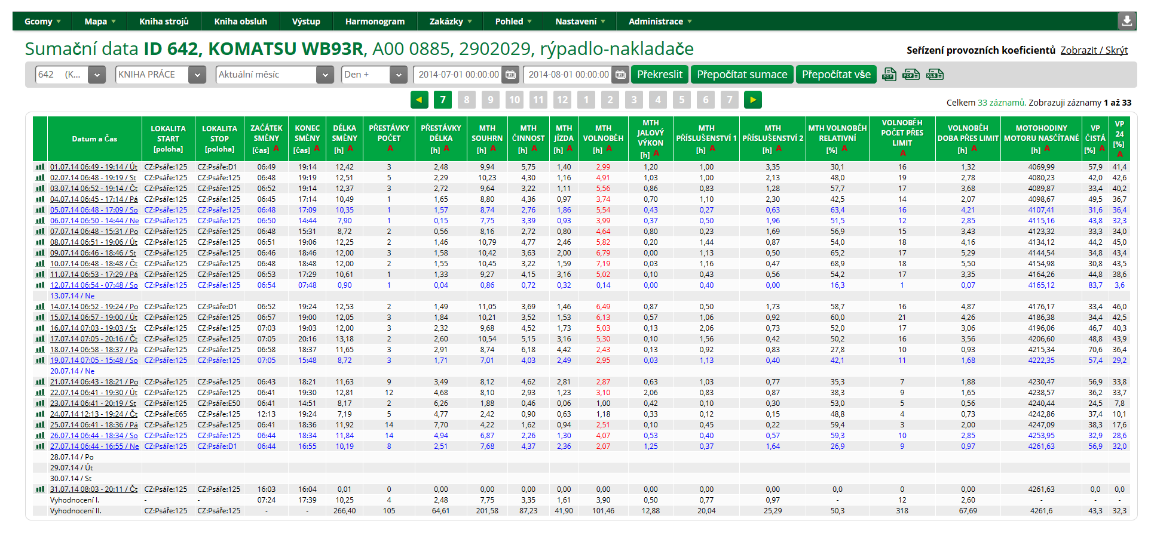Click red A icon in MTH SOUHRN header
This screenshot has height=533, width=1151.
[493, 149]
